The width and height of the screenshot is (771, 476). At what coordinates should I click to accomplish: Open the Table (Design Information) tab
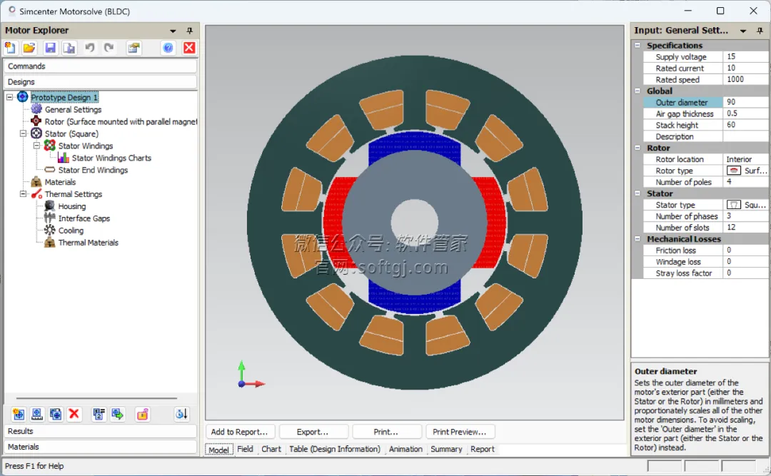(335, 449)
